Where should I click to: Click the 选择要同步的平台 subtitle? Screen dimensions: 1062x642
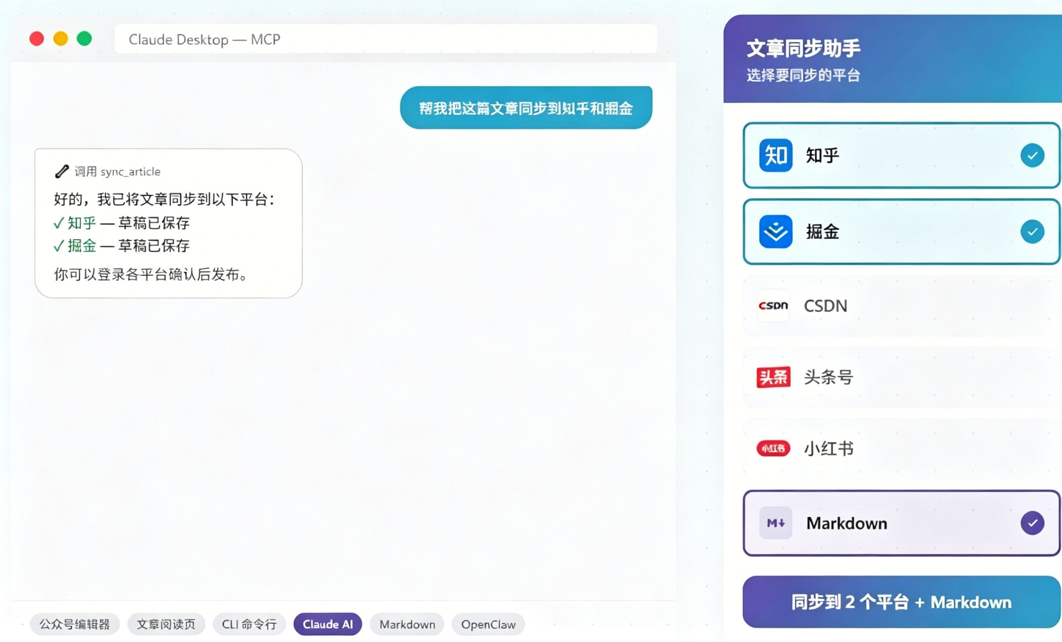click(803, 75)
